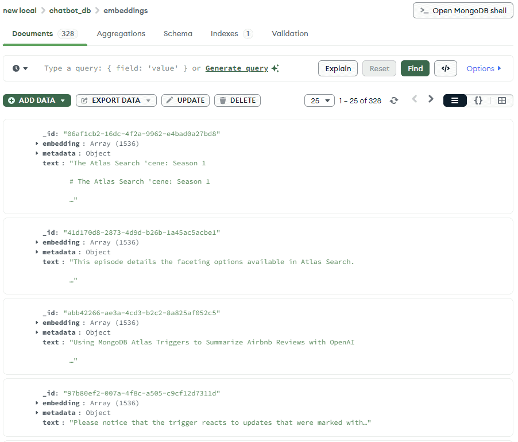
Task: Switch to JSON view
Action: [478, 100]
